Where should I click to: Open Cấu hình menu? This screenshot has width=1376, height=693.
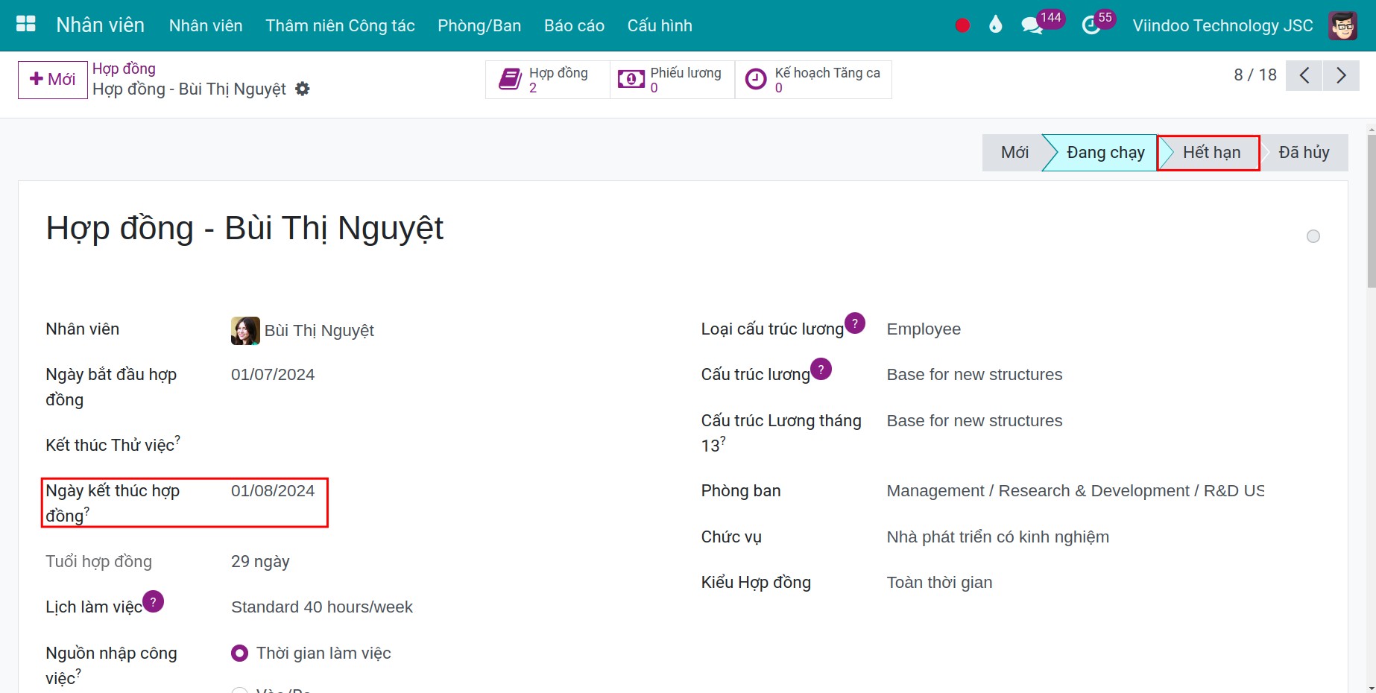660,25
